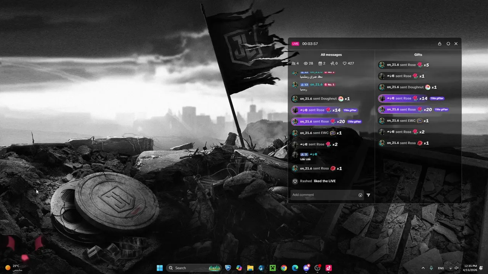Open Microsoft Edge from the taskbar
Viewport: 488px width, 274px height.
click(295, 268)
